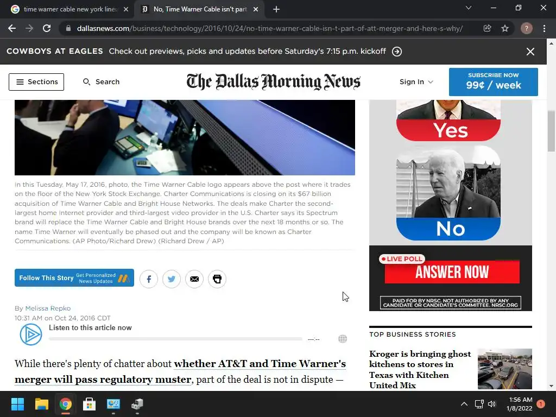The width and height of the screenshot is (556, 417).
Task: Click the scrollbar down arrow
Action: click(x=551, y=386)
